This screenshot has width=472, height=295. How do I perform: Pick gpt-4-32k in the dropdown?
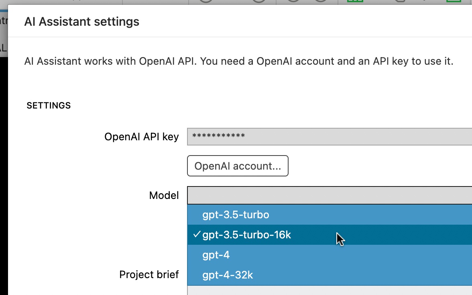click(330, 275)
